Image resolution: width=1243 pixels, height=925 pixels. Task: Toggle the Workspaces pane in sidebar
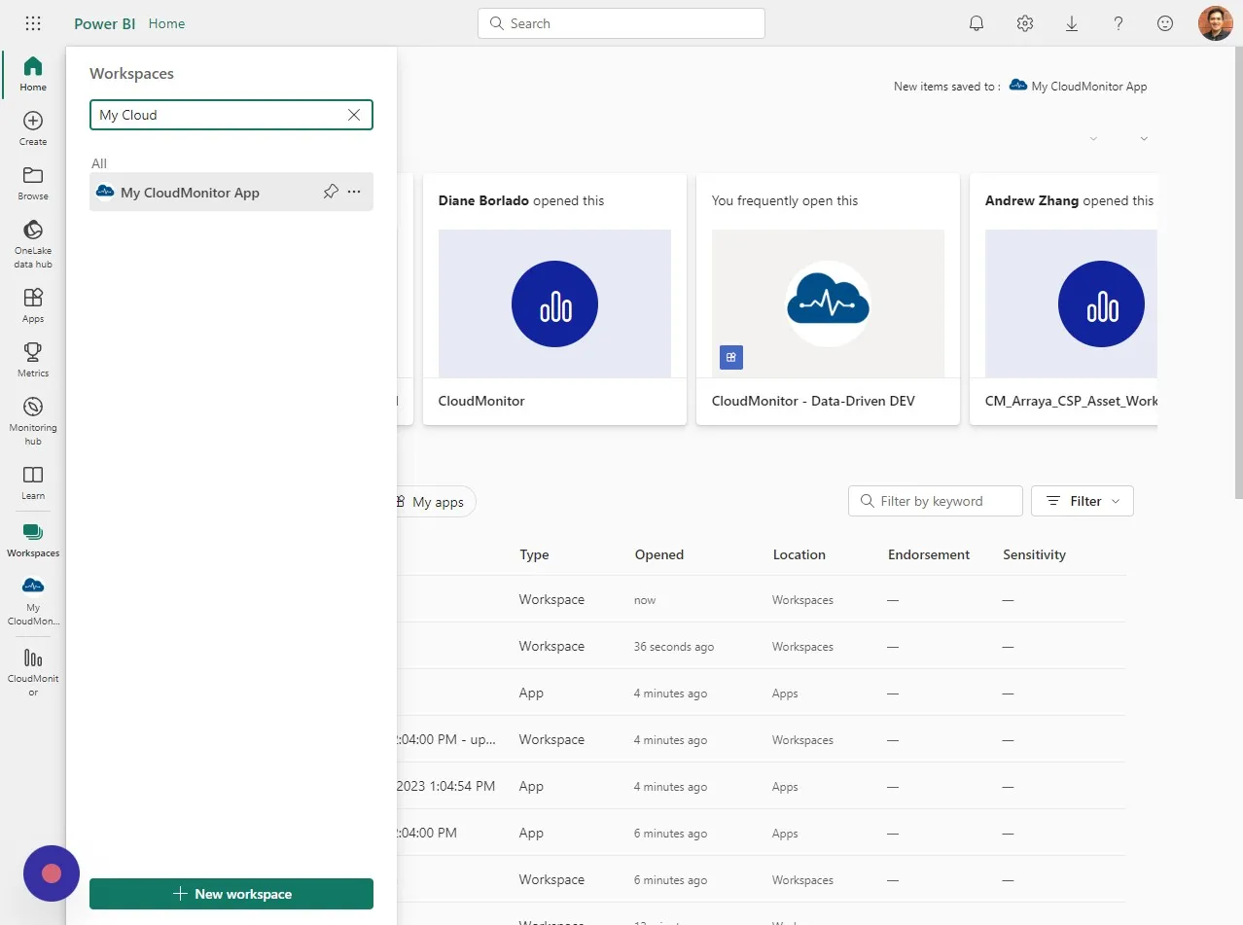click(33, 540)
